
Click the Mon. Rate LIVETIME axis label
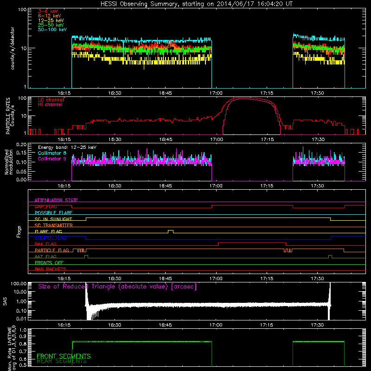click(x=12, y=348)
